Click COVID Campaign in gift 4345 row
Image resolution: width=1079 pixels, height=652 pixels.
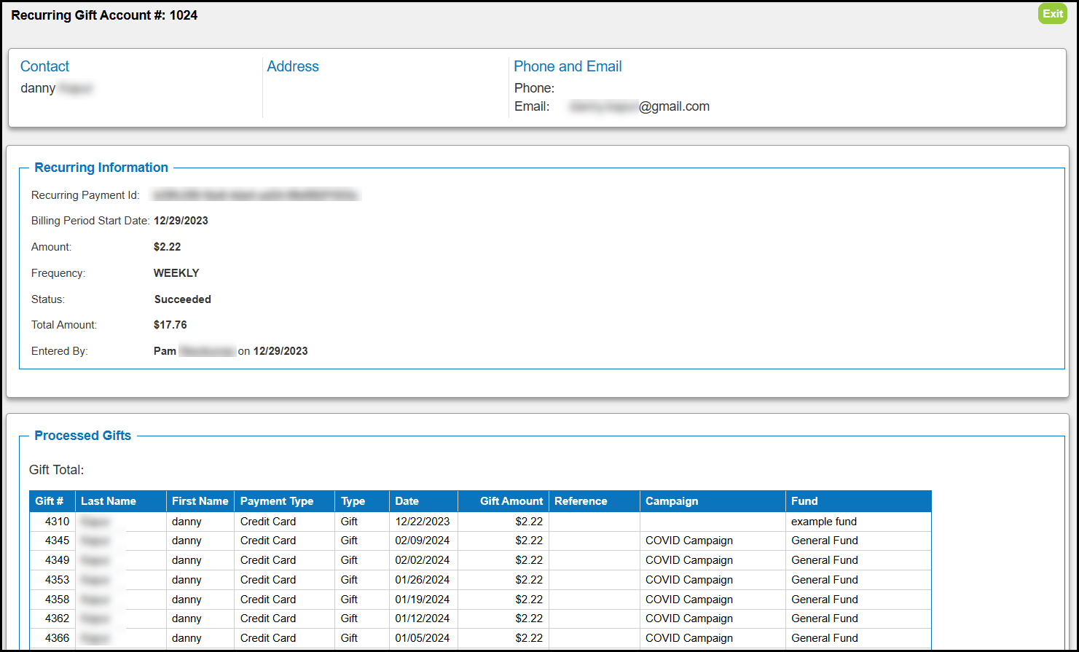689,541
